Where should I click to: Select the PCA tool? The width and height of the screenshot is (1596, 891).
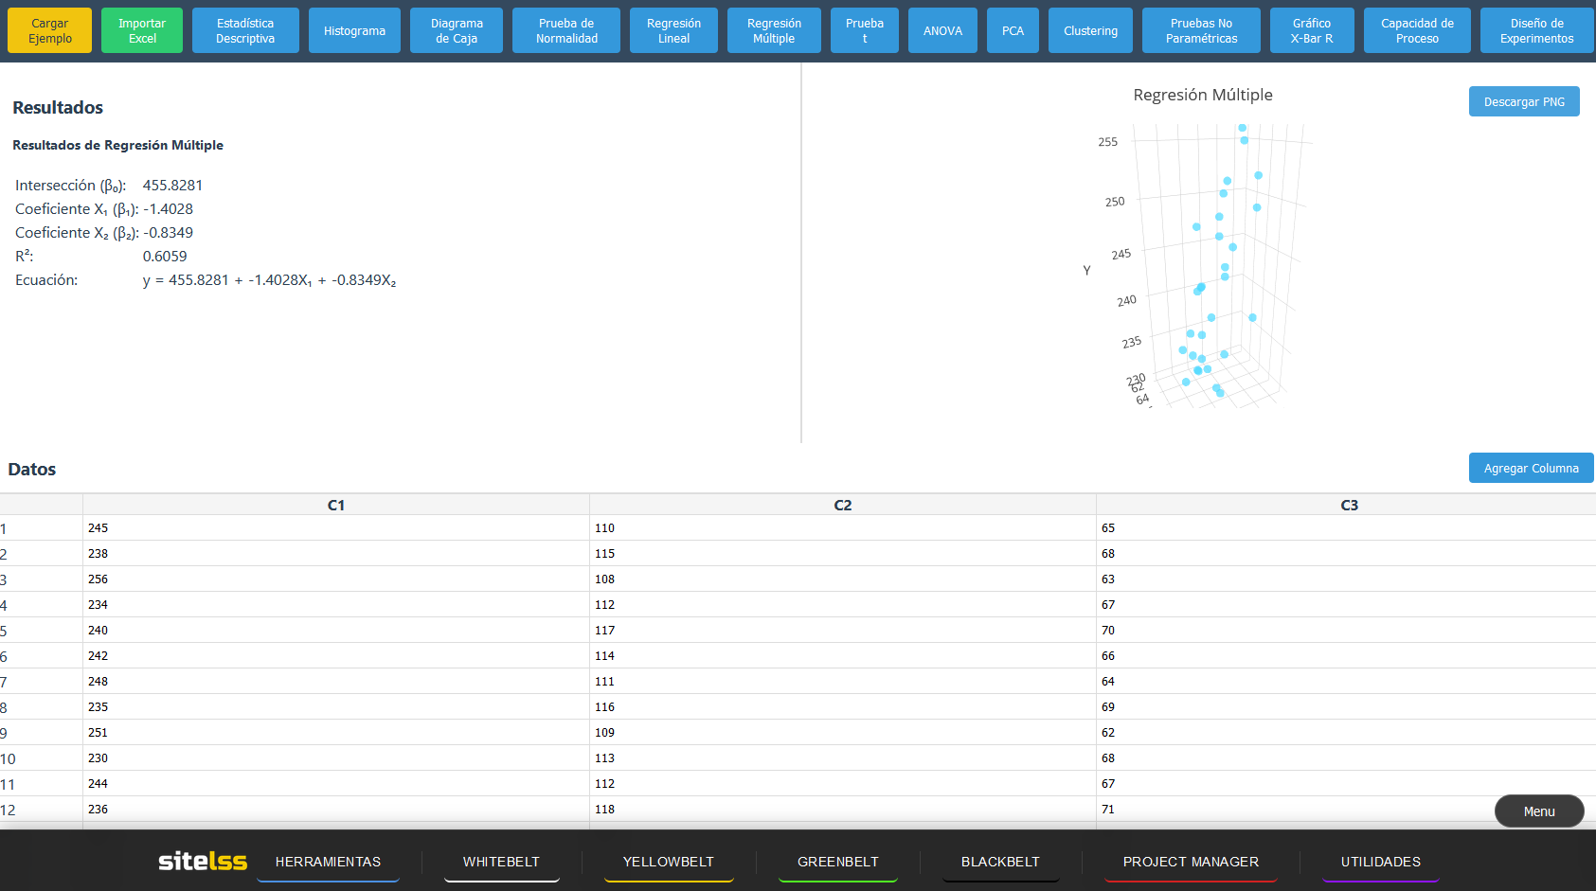pos(1013,30)
